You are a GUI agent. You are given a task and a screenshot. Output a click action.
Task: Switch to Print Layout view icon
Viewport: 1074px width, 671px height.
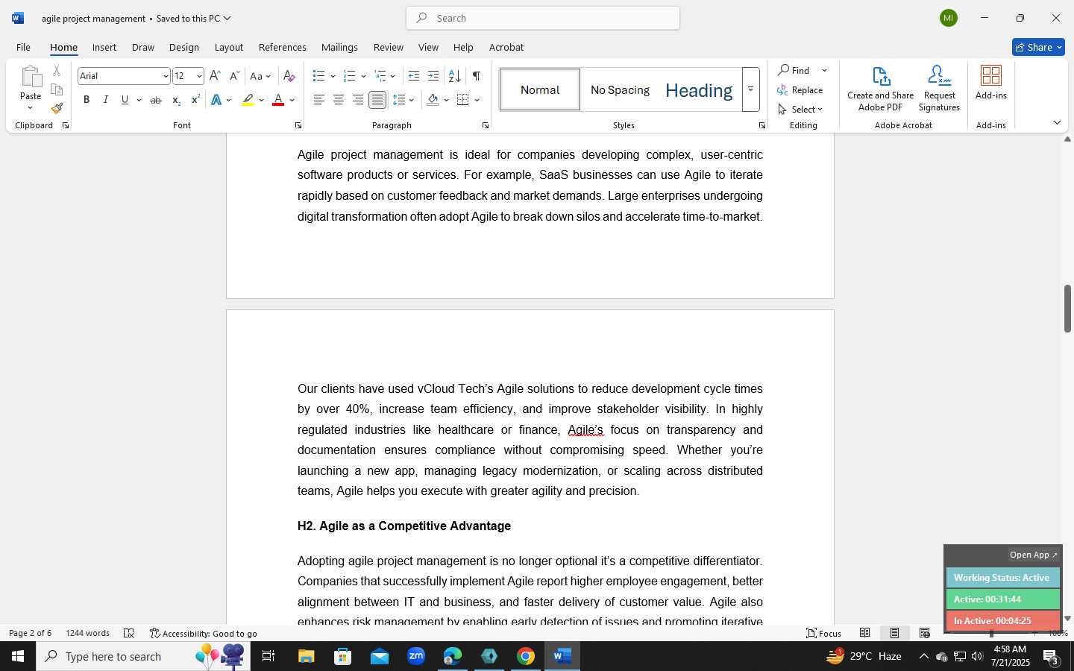point(894,633)
